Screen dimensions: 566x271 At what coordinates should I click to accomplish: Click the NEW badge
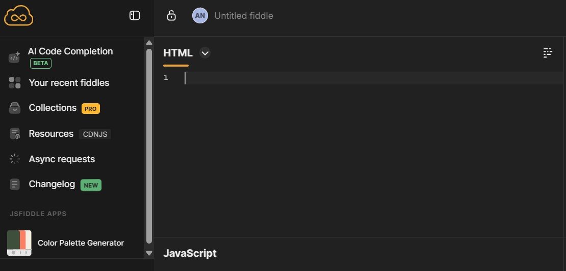click(91, 186)
